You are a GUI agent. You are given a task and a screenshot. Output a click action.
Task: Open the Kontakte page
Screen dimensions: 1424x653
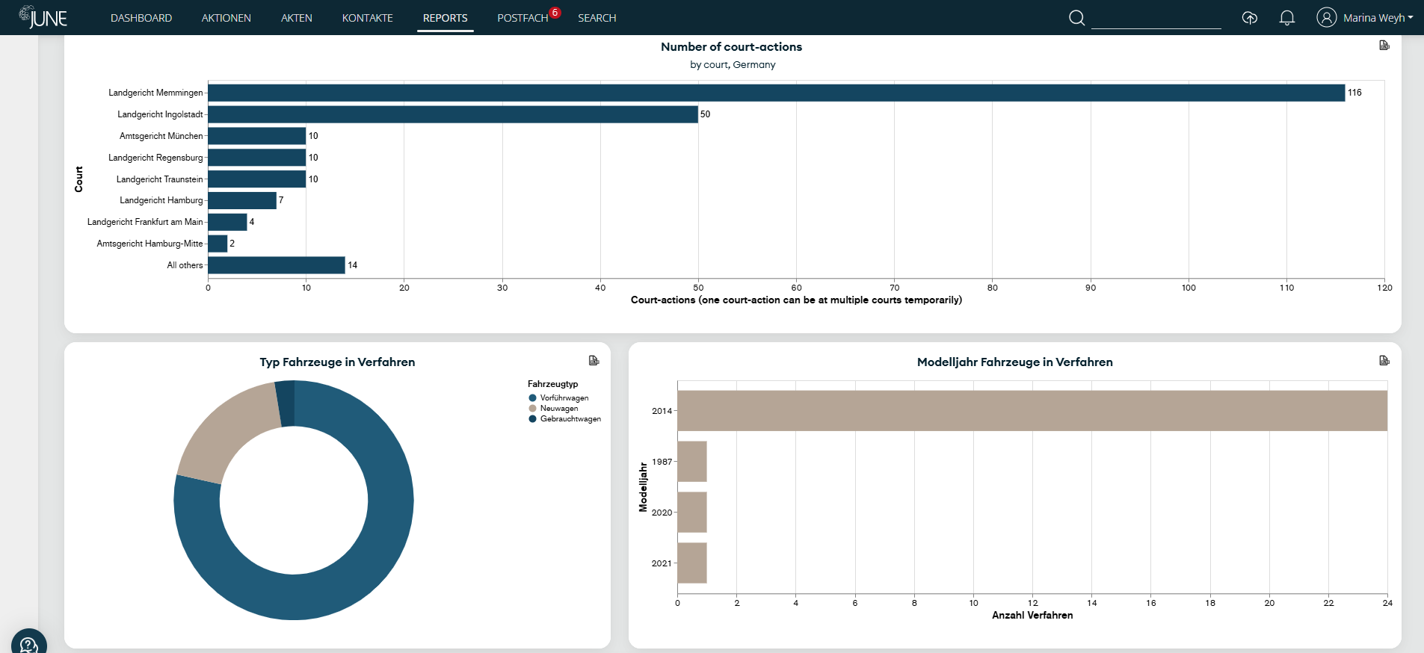[x=367, y=18]
